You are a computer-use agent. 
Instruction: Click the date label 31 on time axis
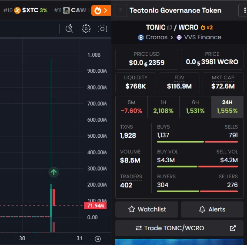point(80,238)
